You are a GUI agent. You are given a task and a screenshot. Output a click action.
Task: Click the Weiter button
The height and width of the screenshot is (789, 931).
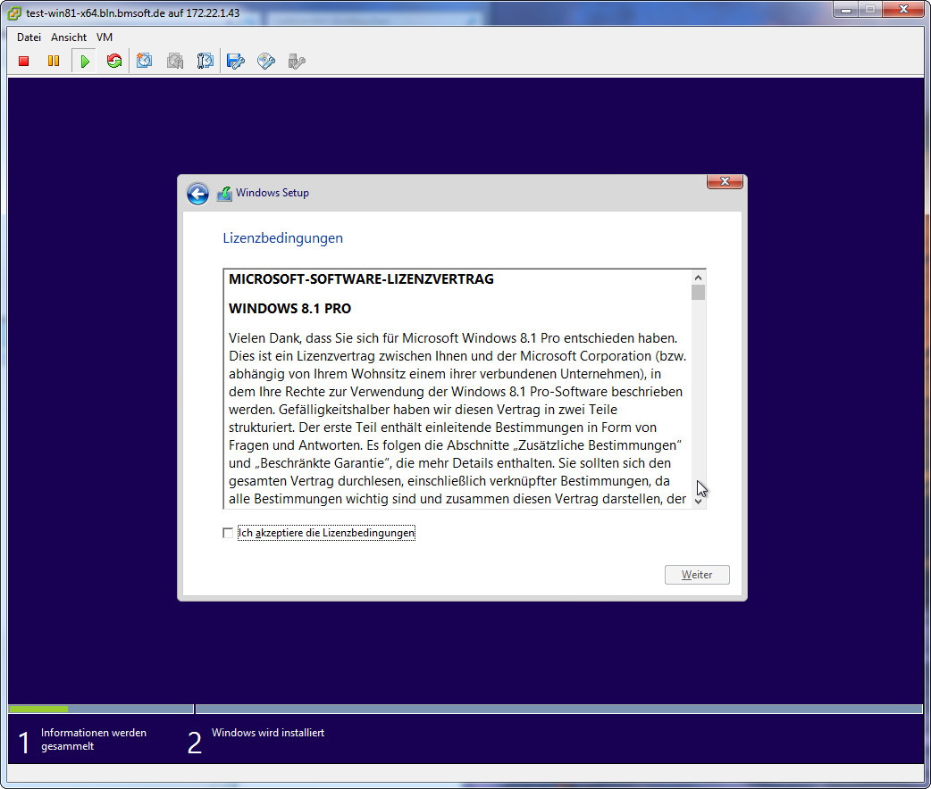pos(697,574)
